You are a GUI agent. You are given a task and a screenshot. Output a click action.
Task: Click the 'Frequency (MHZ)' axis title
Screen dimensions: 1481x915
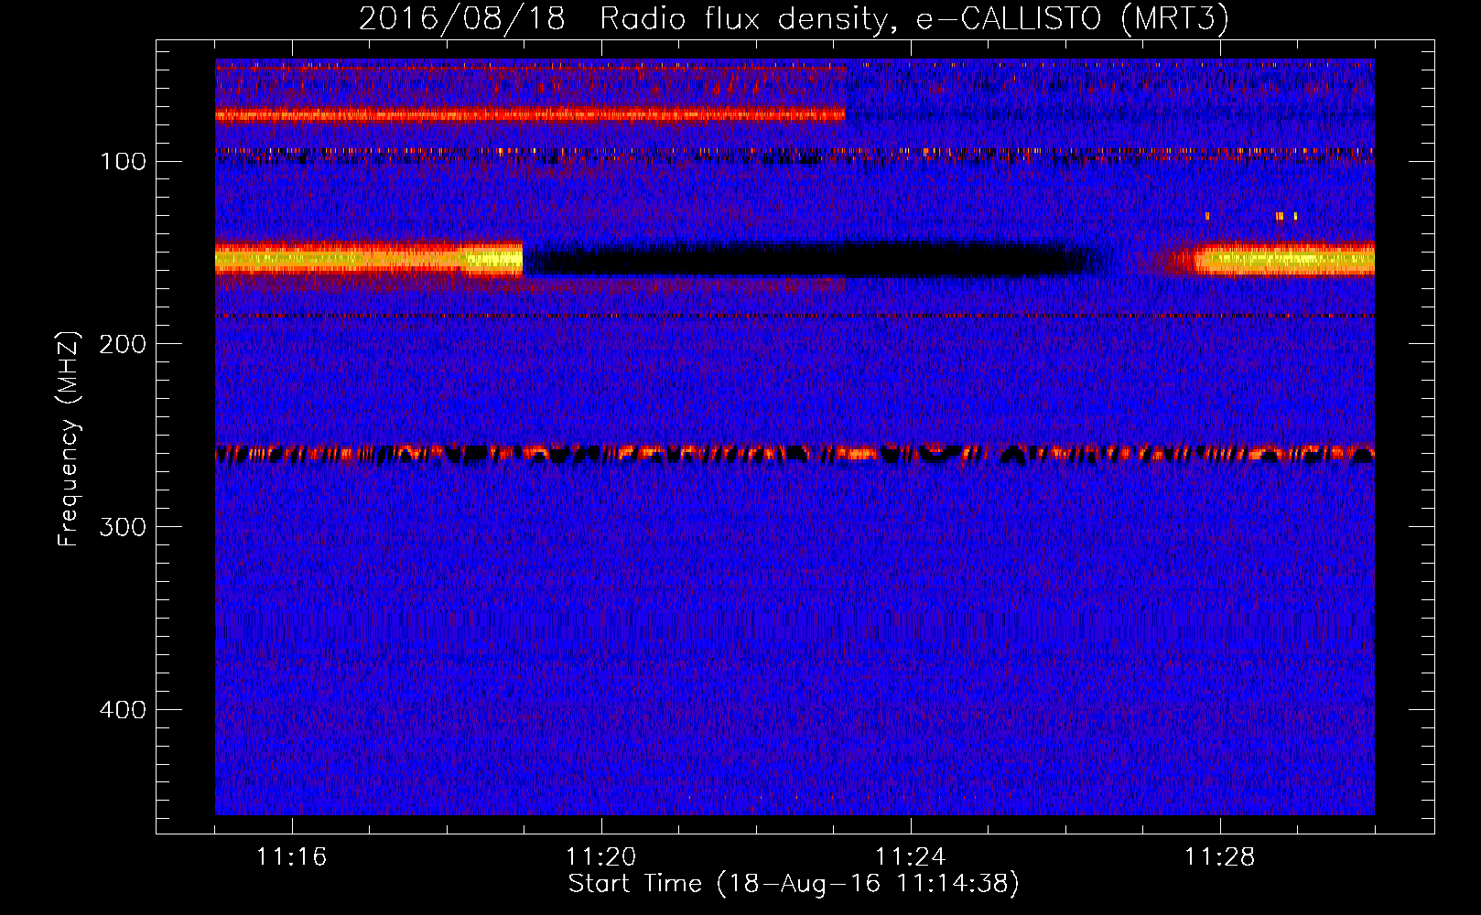(69, 438)
